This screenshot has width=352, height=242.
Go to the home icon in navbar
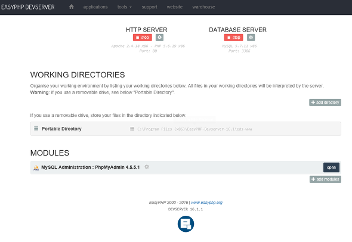coord(72,7)
